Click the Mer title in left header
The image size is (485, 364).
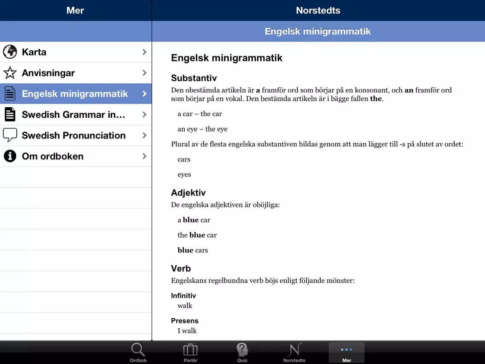[75, 10]
